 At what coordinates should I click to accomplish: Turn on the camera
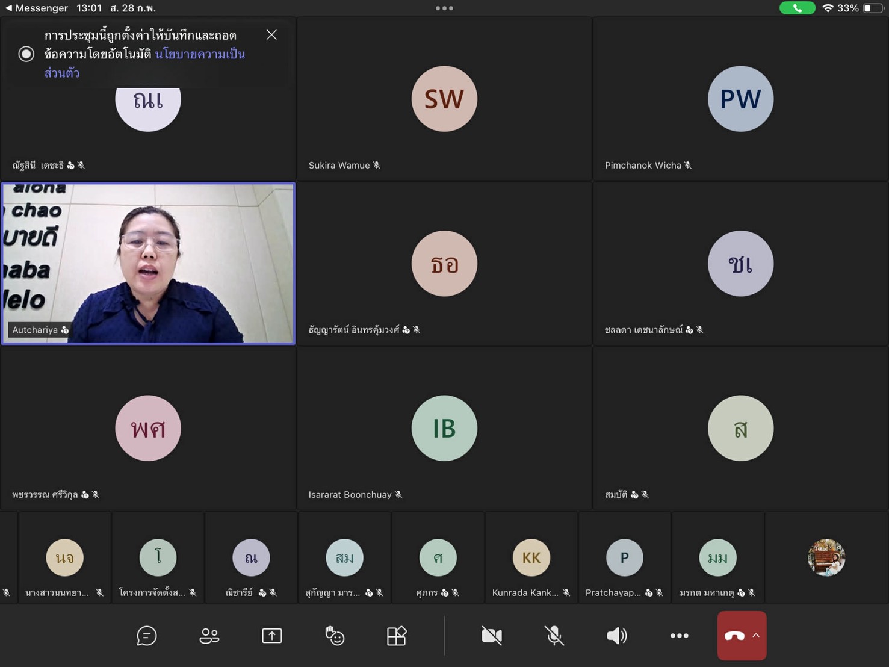(x=492, y=636)
